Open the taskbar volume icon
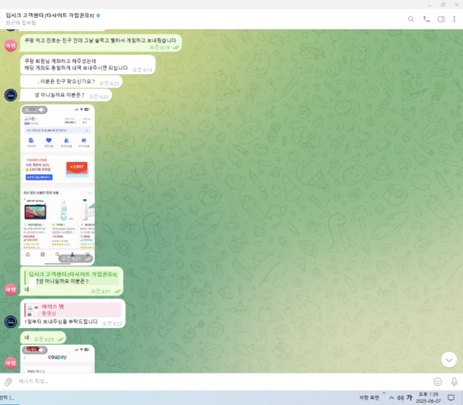 click(400, 397)
